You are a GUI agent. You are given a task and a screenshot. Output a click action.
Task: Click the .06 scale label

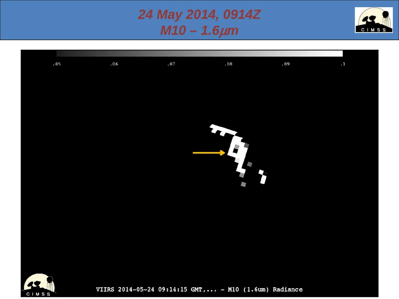pos(114,64)
